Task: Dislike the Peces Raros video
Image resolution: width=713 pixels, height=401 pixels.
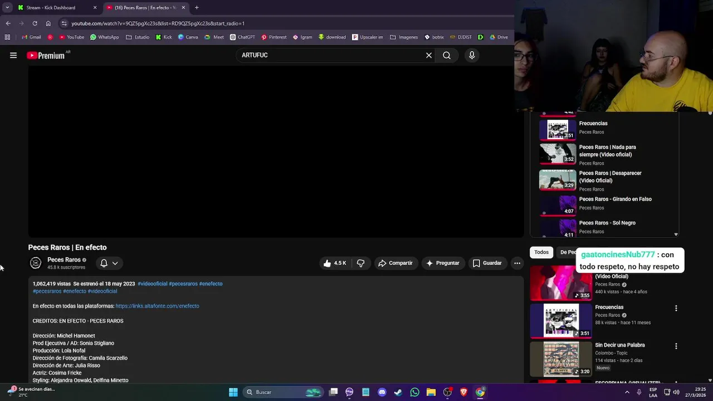Action: coord(361,263)
